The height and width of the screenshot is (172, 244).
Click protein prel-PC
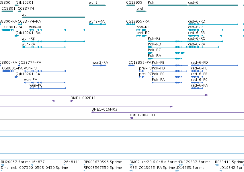(145, 74)
